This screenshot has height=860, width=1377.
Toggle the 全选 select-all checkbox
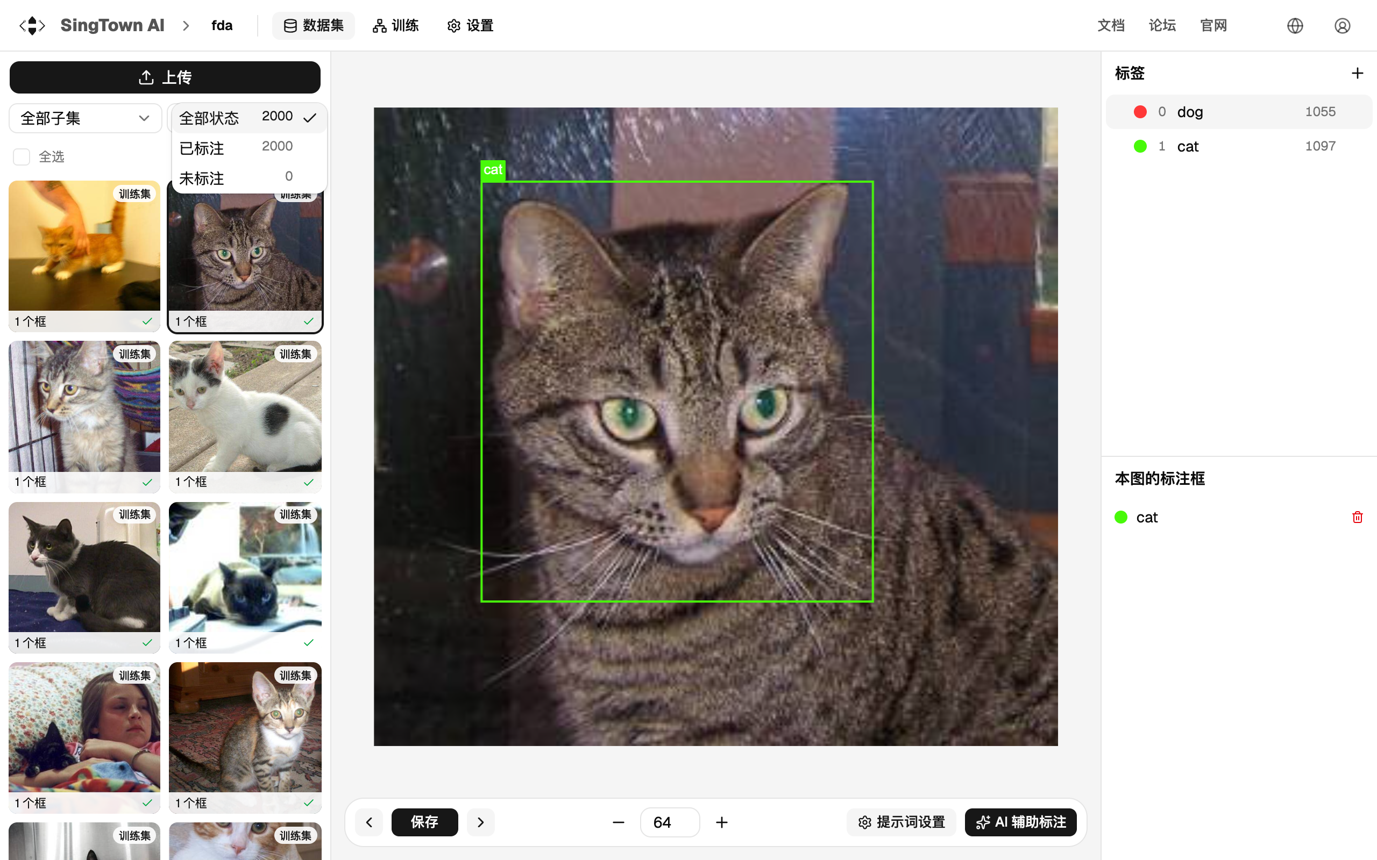22,157
